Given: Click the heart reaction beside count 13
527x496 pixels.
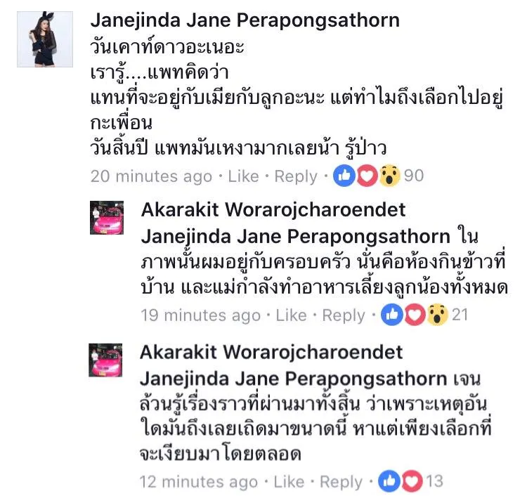Looking at the screenshot, I should click(412, 481).
